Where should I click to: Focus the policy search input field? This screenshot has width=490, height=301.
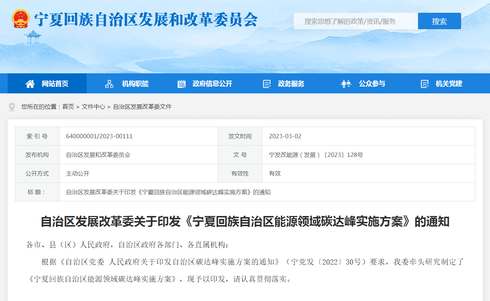pyautogui.click(x=356, y=21)
